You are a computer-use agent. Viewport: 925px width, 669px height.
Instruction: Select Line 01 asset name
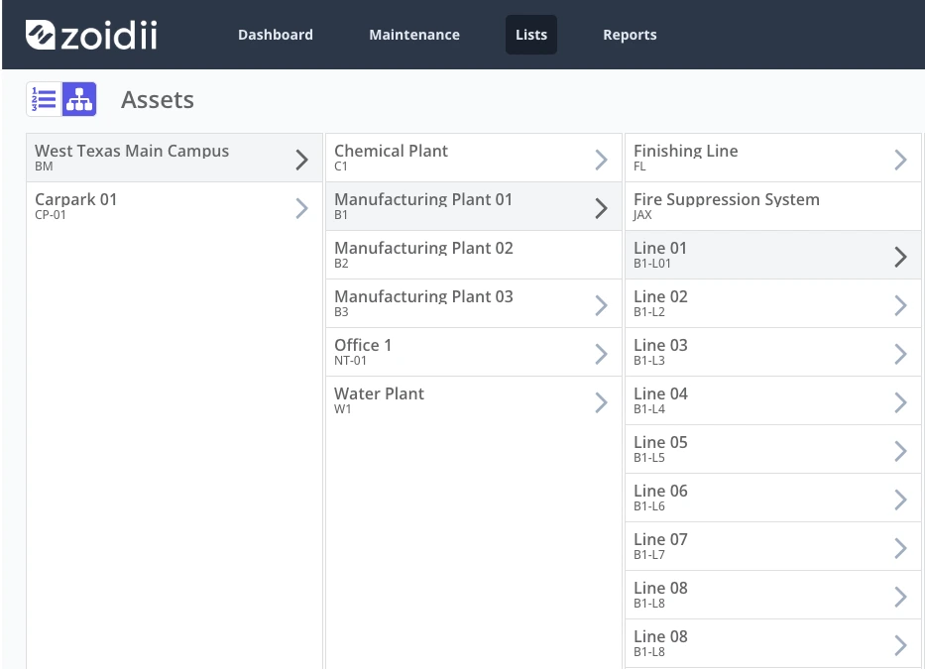[x=660, y=248]
